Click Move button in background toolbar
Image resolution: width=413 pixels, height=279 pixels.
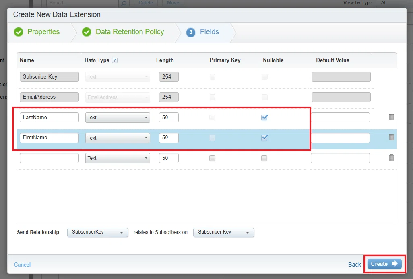pyautogui.click(x=173, y=3)
